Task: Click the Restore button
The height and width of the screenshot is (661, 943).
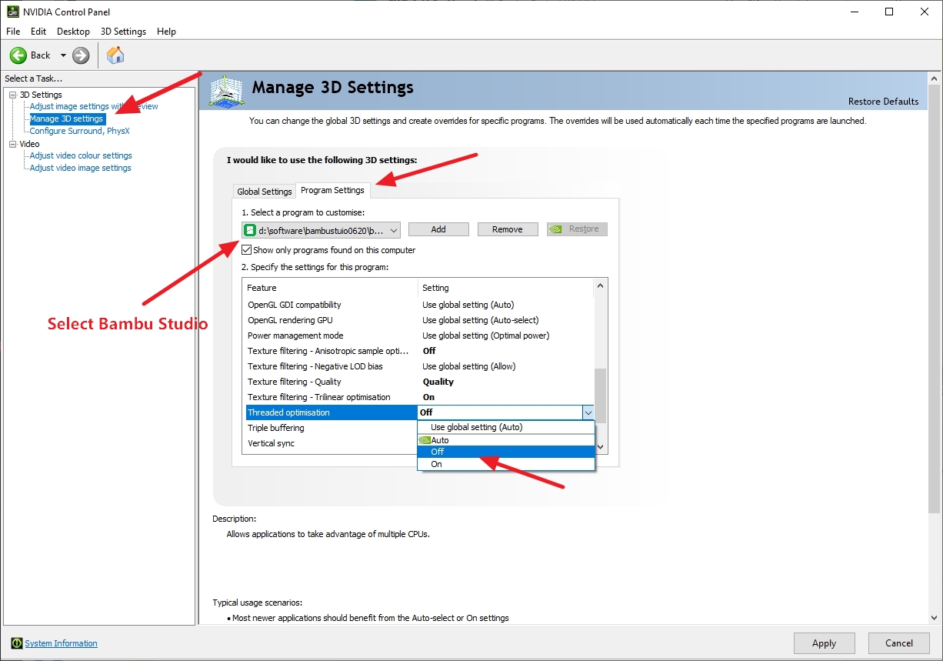Action: pos(577,229)
